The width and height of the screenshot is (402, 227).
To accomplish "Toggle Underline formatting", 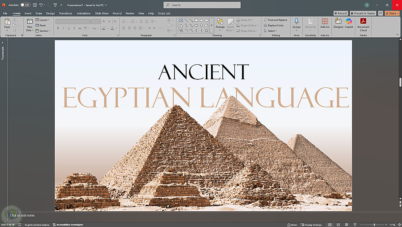I will (x=69, y=28).
